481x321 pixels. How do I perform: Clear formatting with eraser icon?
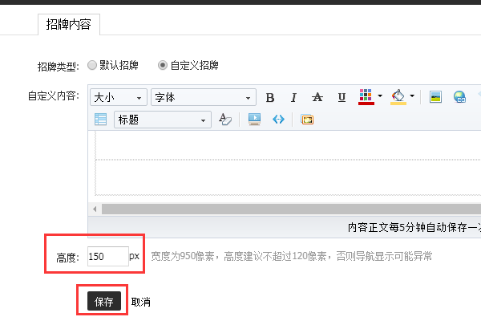[225, 120]
